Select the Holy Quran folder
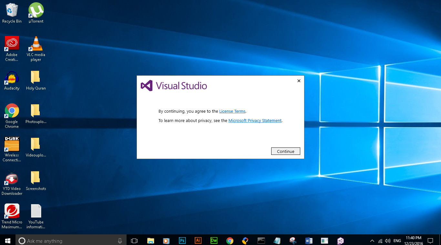The image size is (441, 245). coord(36,81)
